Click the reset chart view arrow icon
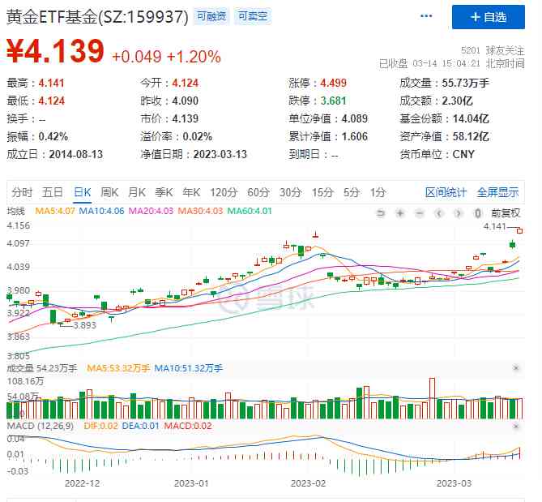 click(x=381, y=212)
